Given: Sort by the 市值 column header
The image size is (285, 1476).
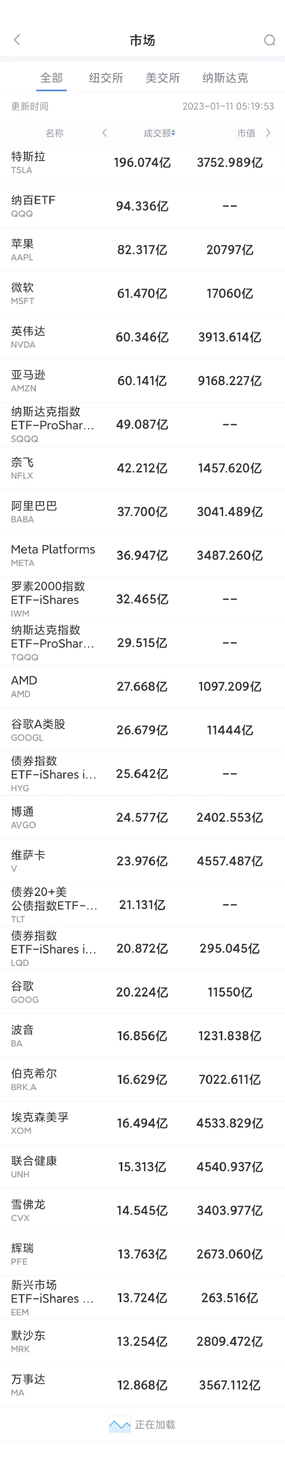Looking at the screenshot, I should coord(246,133).
